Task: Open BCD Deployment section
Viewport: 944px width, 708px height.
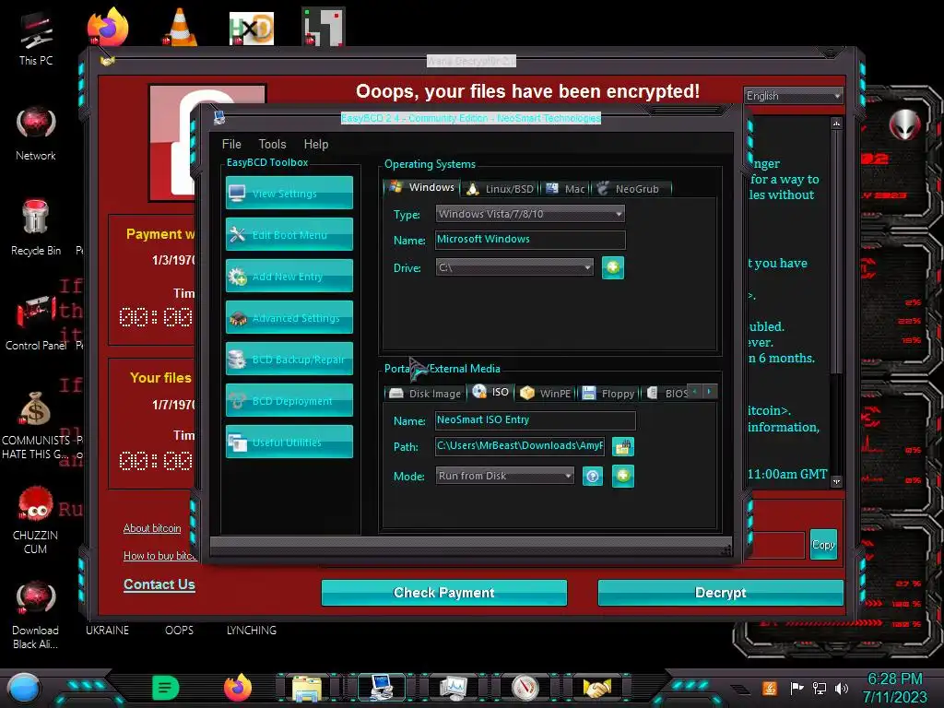Action: [289, 400]
